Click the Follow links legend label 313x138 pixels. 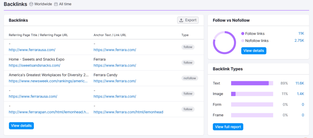click(x=255, y=34)
